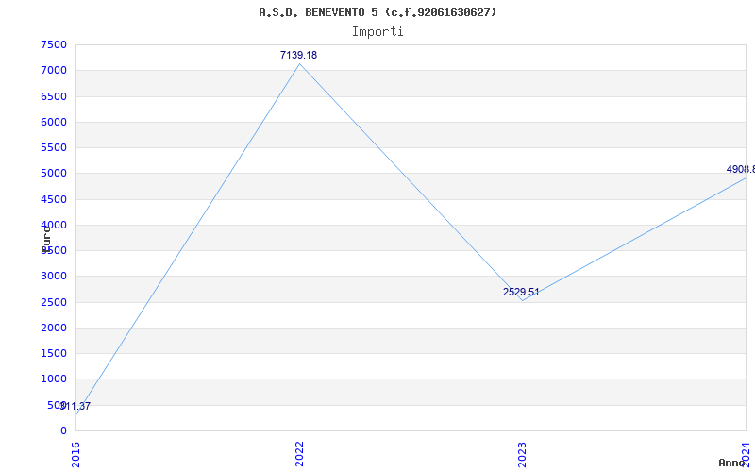
Task: Click the 7500 y-axis tick label
Action: click(x=54, y=44)
